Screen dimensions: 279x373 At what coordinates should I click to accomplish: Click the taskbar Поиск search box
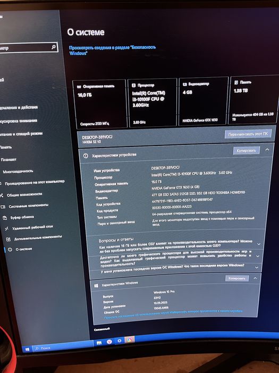click(63, 346)
